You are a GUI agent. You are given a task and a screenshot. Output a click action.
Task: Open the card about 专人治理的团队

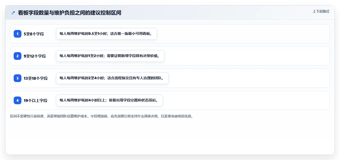[112, 78]
